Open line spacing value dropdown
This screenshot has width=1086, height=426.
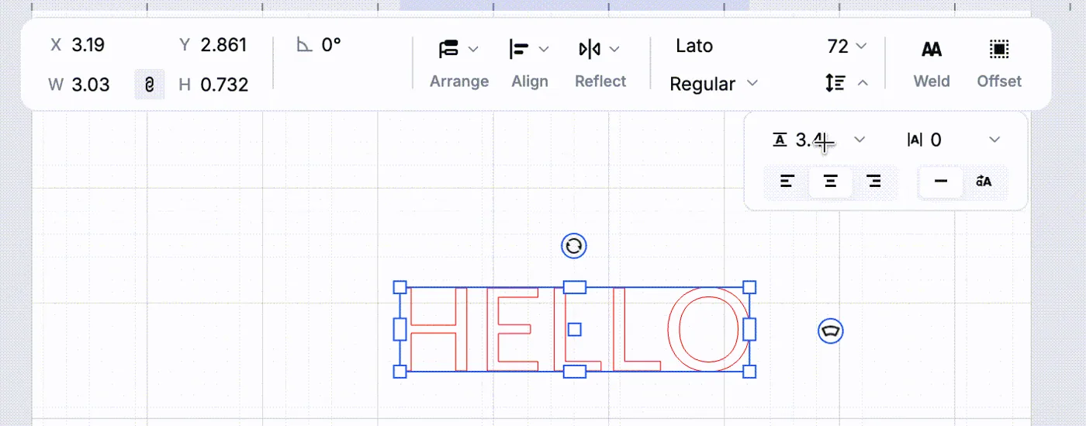(x=859, y=140)
